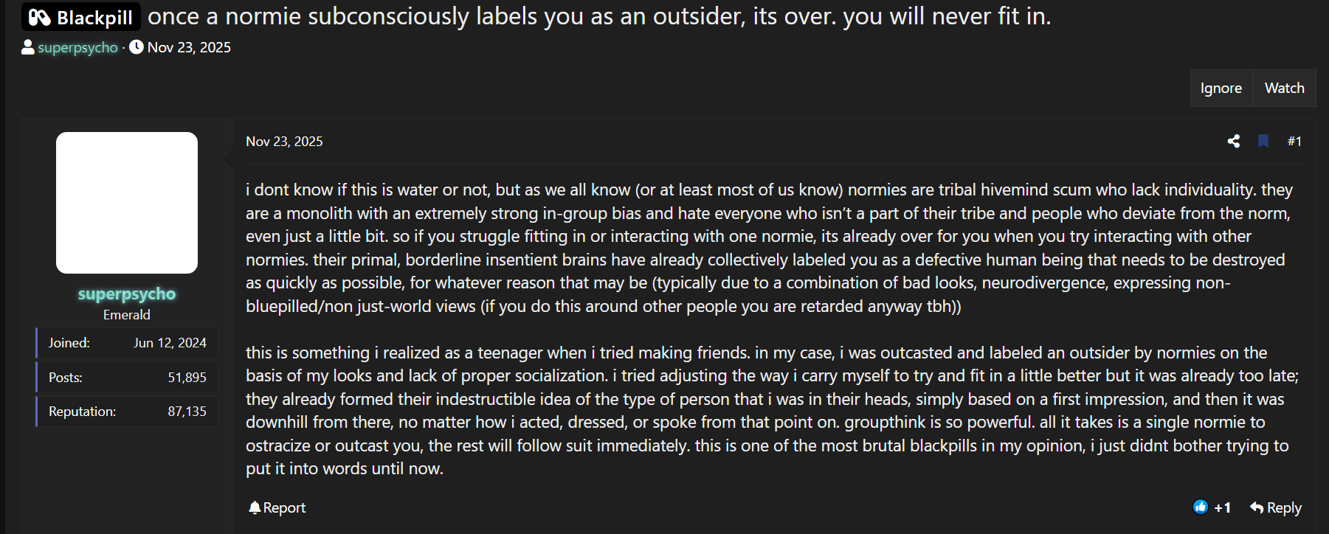The width and height of the screenshot is (1329, 534).
Task: Click the thread title text
Action: (598, 16)
